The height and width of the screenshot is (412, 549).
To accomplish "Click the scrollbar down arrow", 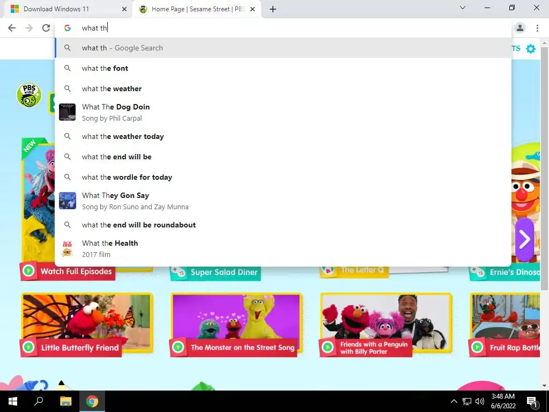I will (x=545, y=386).
